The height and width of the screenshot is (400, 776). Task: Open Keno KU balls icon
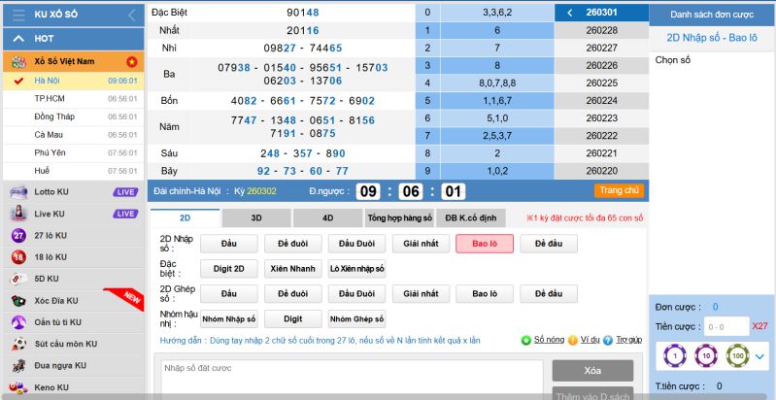(x=18, y=387)
